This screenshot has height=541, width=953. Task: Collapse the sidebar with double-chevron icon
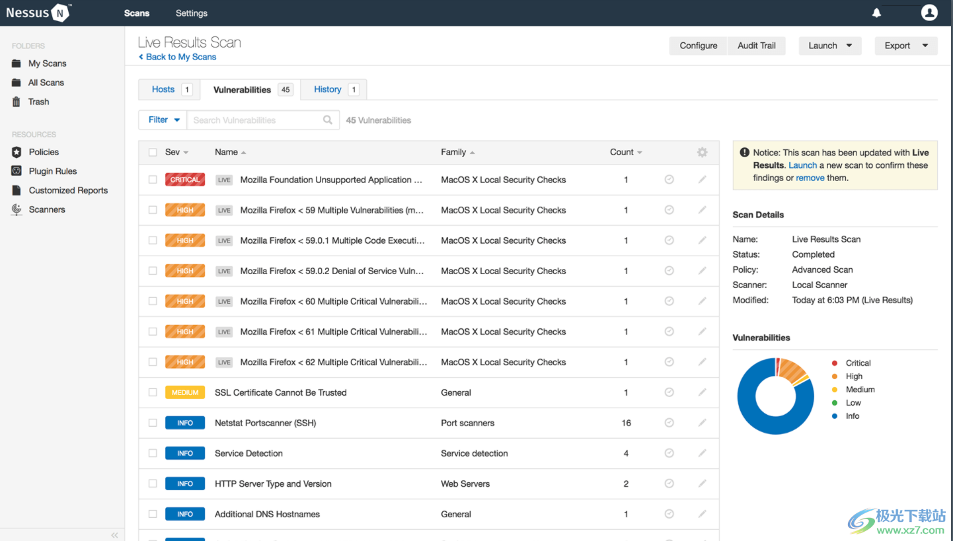[114, 535]
